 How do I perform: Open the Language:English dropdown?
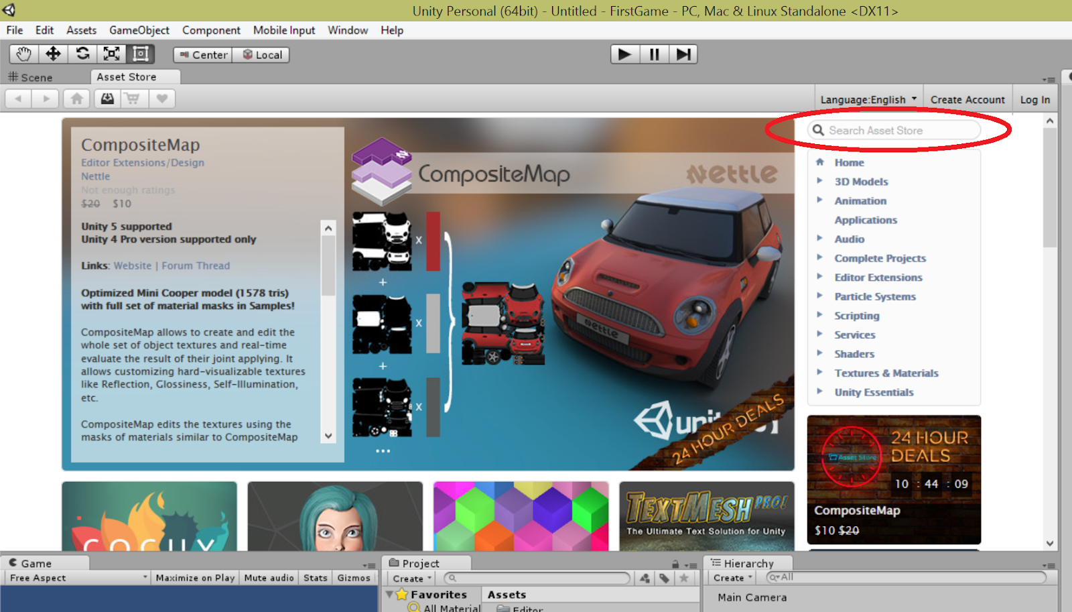click(868, 99)
